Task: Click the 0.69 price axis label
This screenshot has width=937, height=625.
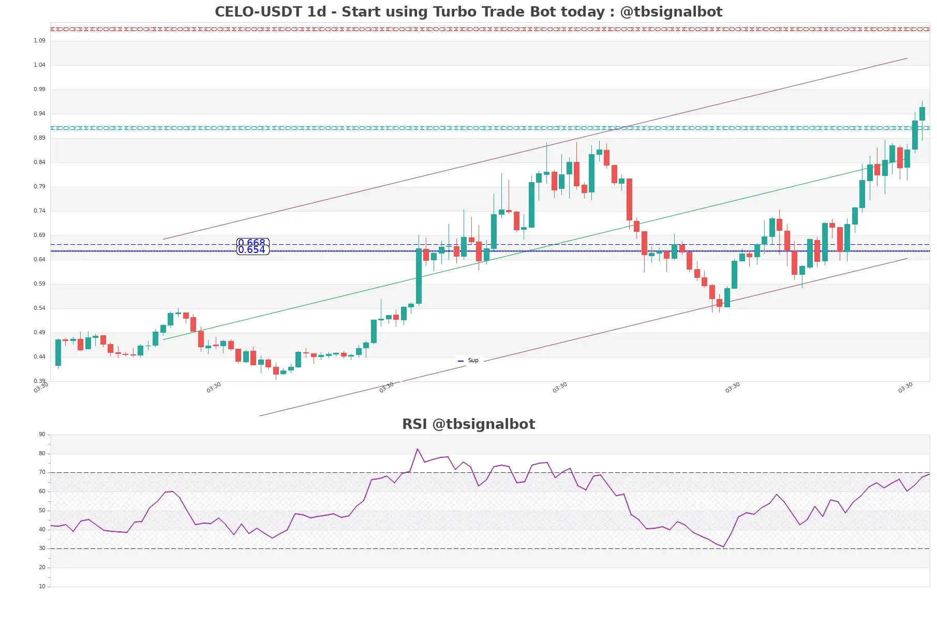Action: pos(39,235)
